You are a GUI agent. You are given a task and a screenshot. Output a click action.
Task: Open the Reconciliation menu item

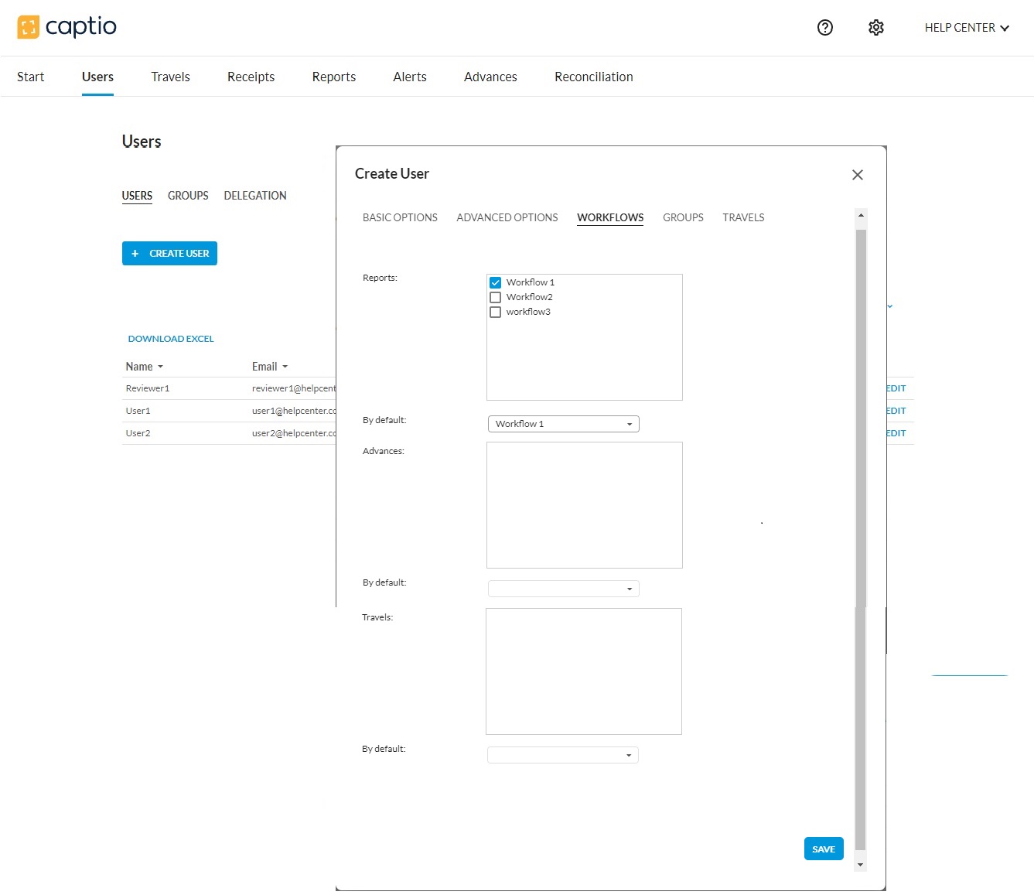593,77
